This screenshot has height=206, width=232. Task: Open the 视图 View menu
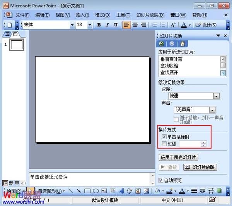coord(63,15)
